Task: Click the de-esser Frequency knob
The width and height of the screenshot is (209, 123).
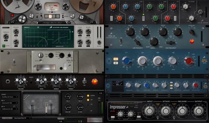Action: [16, 31]
